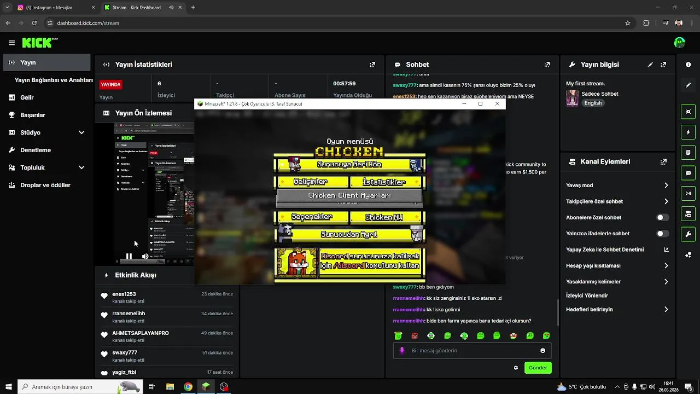Image resolution: width=700 pixels, height=394 pixels.
Task: Click the chat message input field
Action: point(472,351)
